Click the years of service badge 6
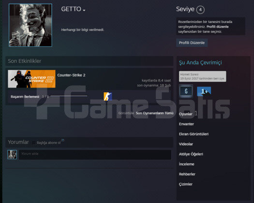Viewport: 254px width, 203px height. tap(186, 91)
